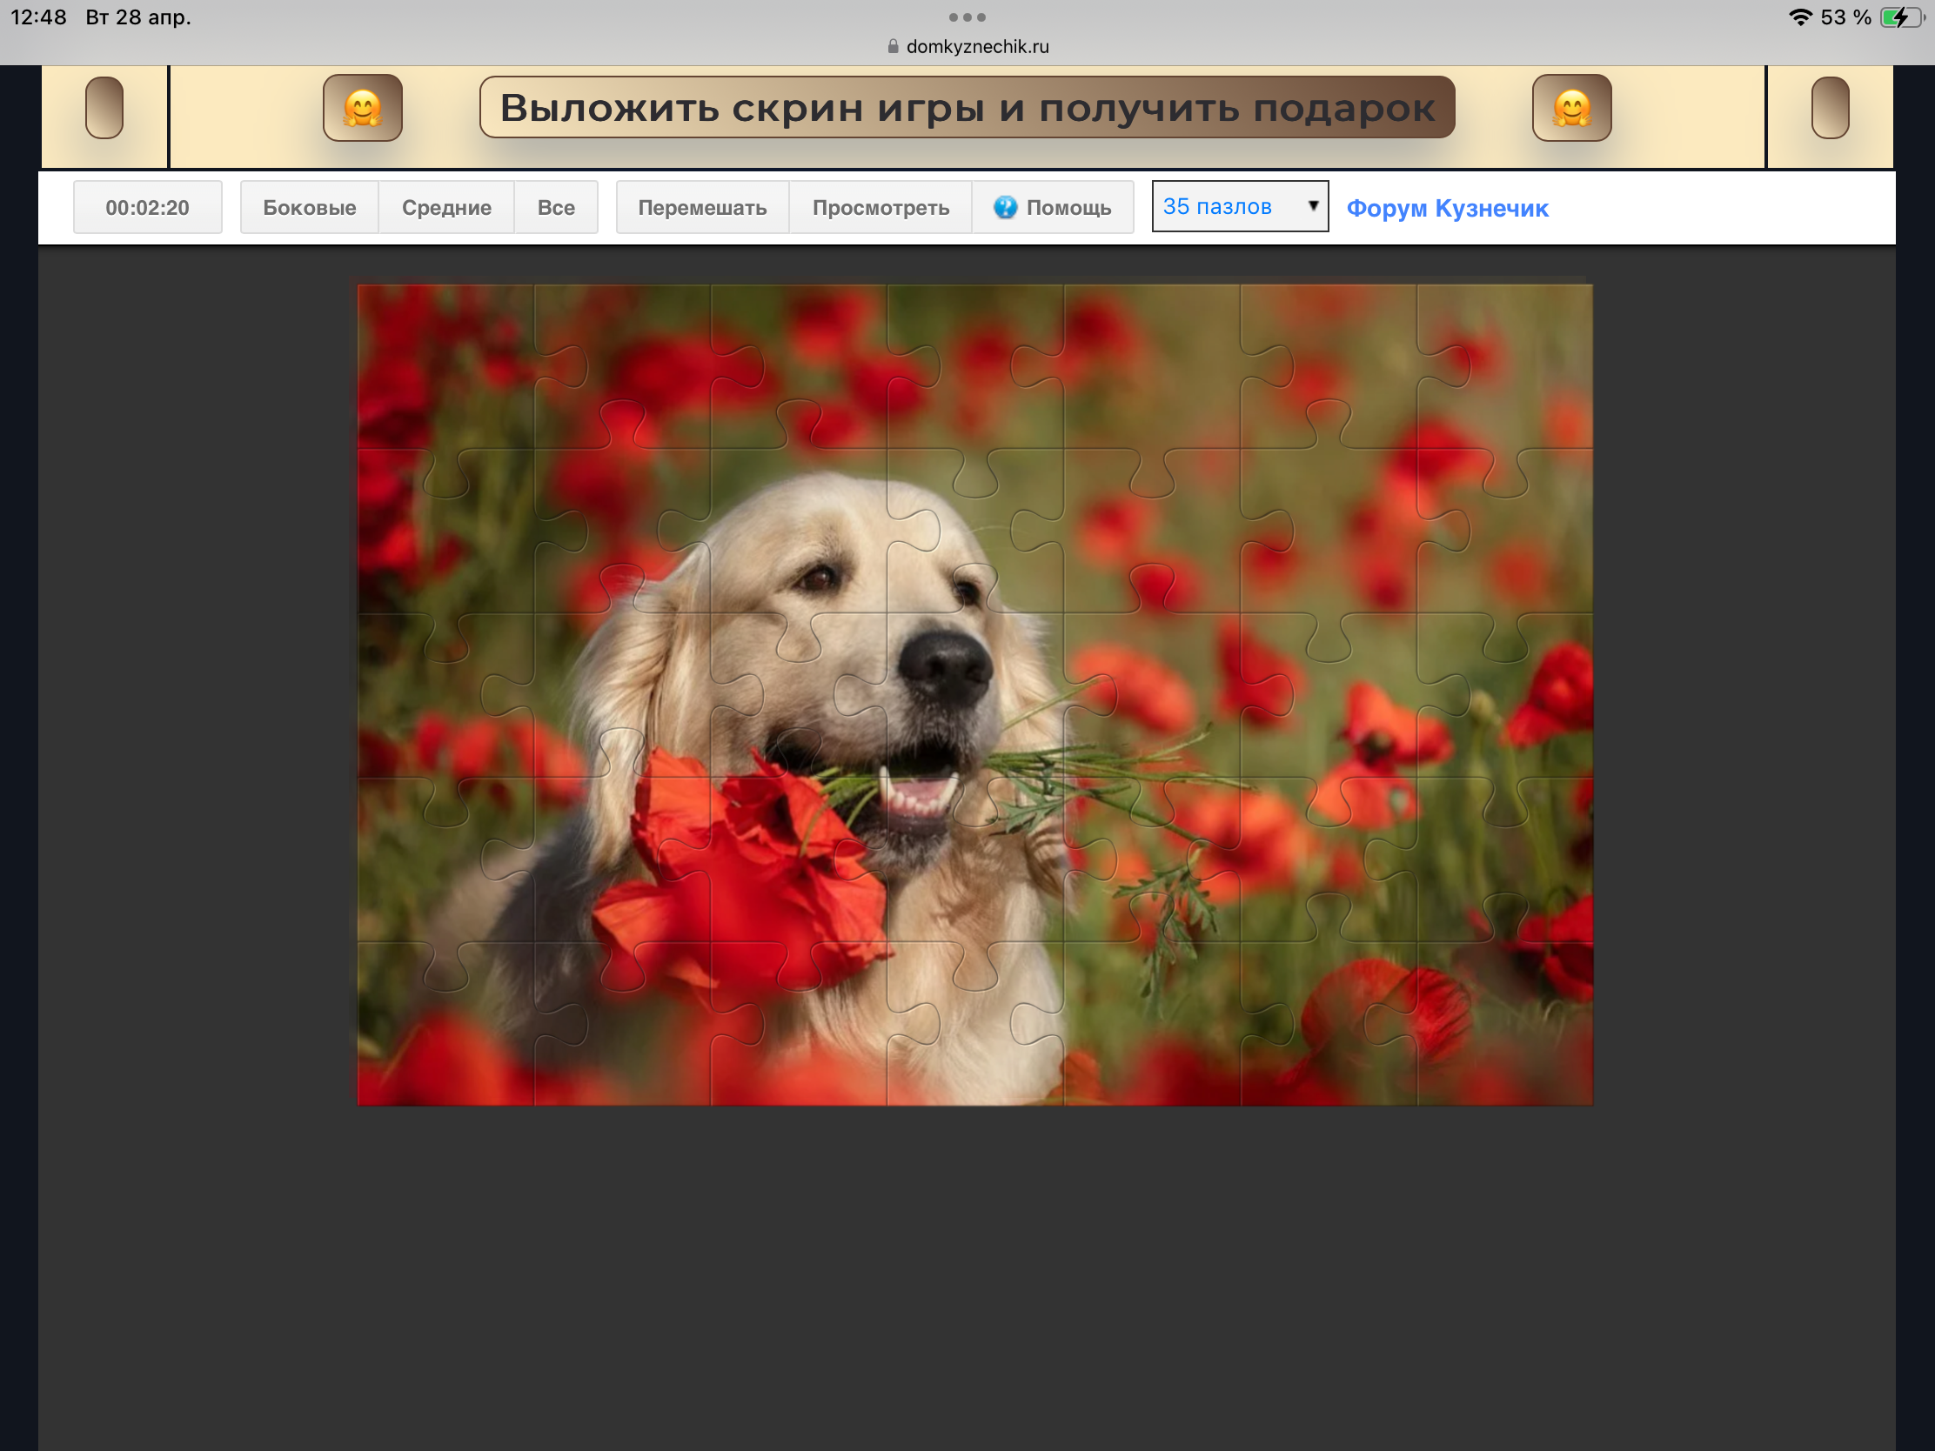Click the right hugging emoji icon
This screenshot has height=1451, width=1935.
1571,109
